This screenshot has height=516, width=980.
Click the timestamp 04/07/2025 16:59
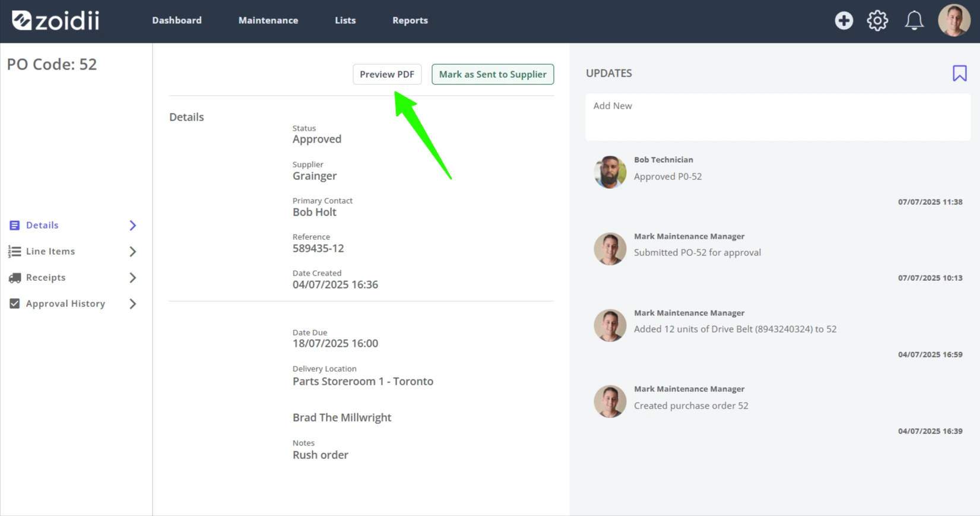click(930, 354)
